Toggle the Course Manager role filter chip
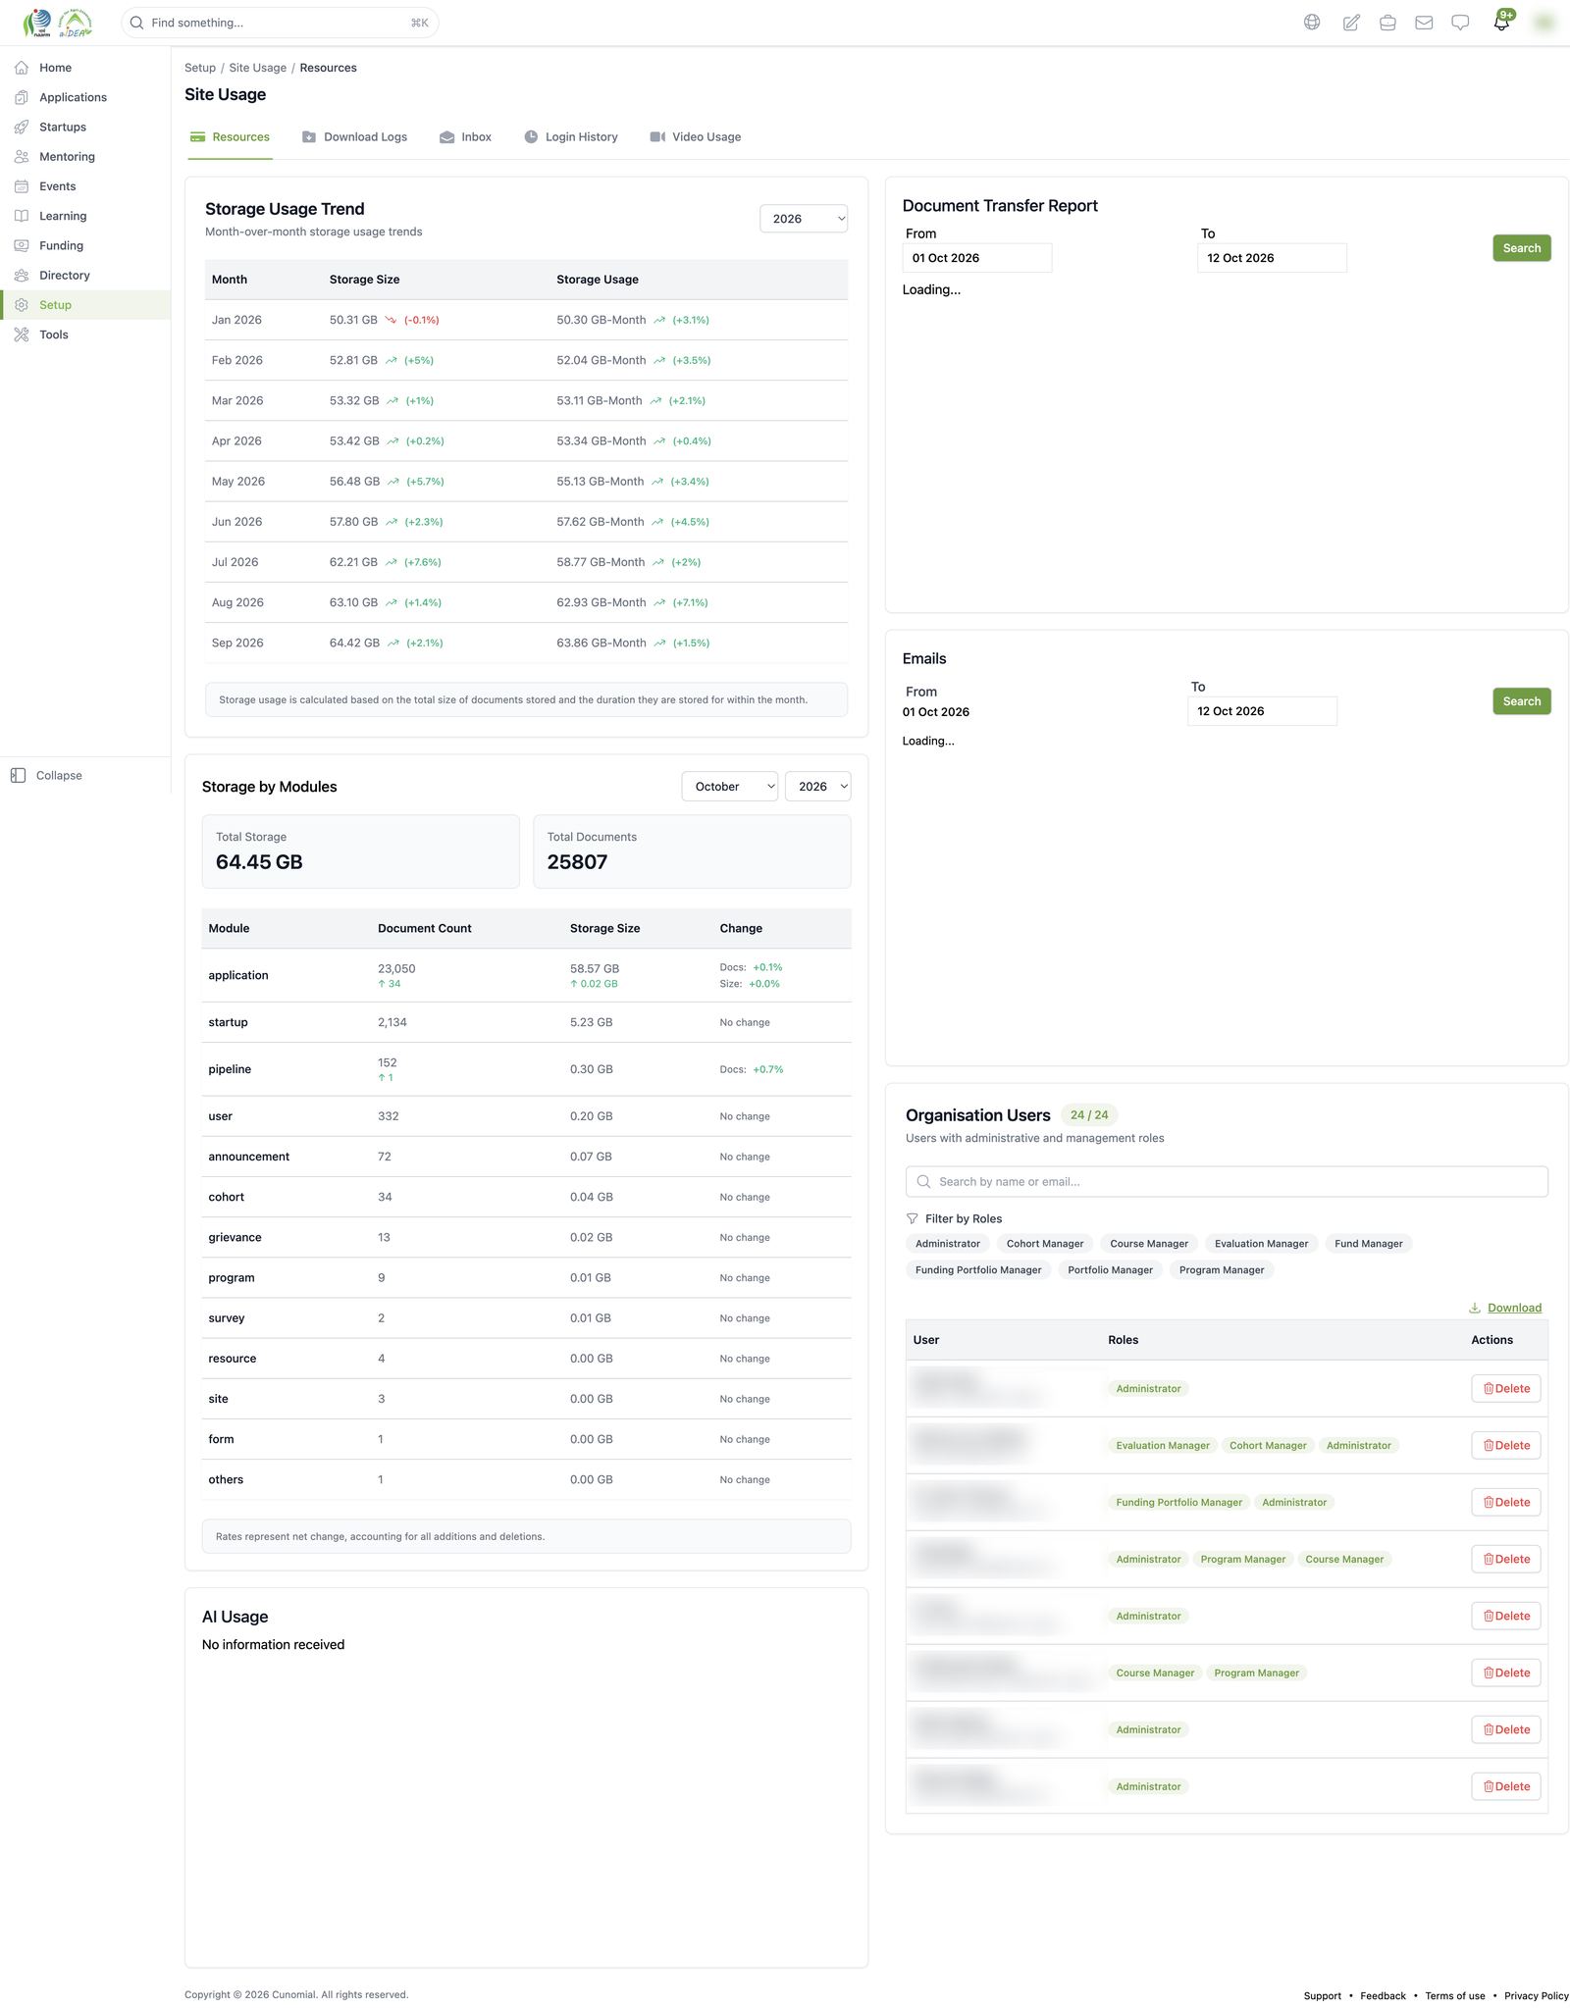 (x=1149, y=1244)
